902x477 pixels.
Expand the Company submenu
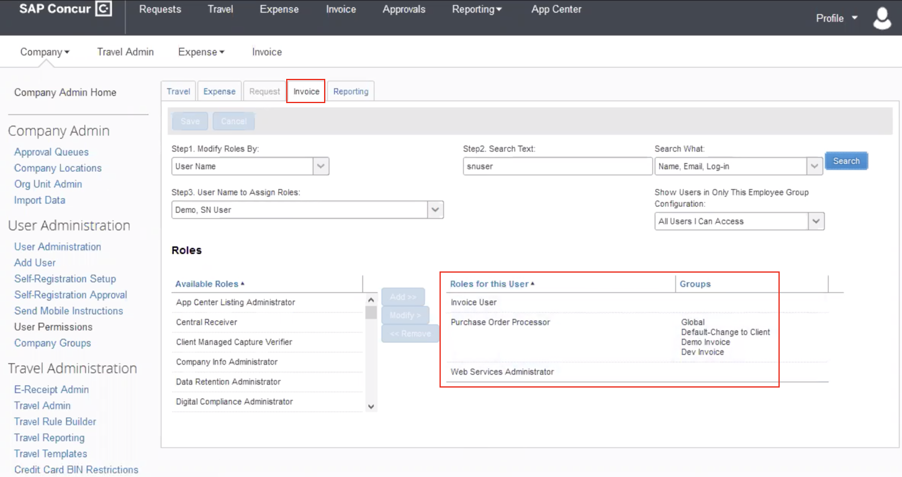(45, 52)
